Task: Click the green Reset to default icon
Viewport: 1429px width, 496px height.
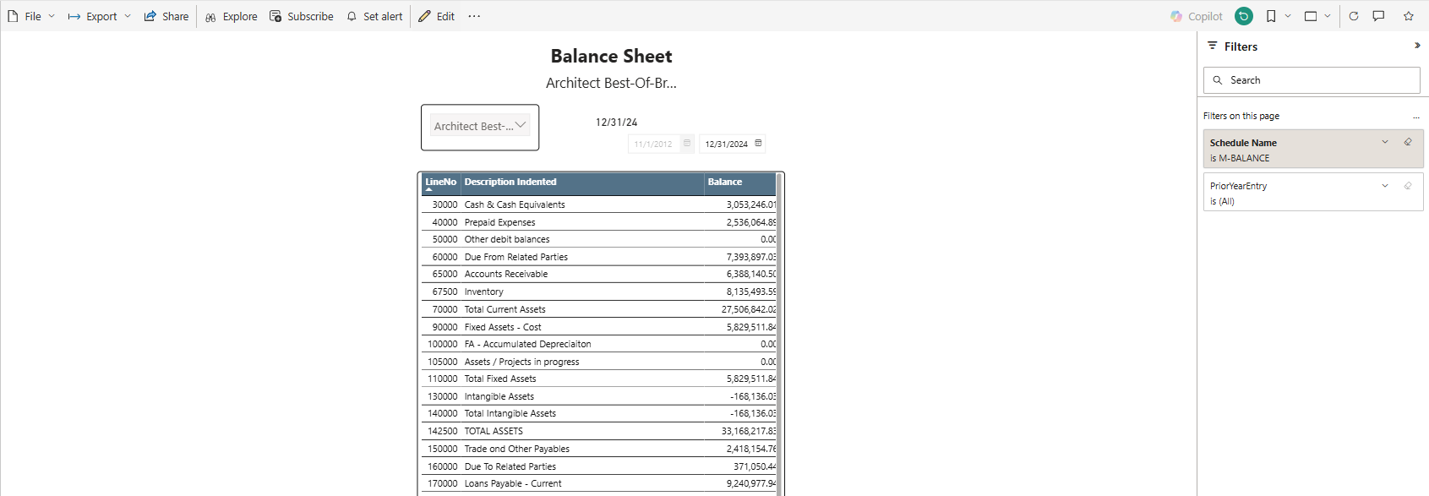Action: coord(1243,16)
